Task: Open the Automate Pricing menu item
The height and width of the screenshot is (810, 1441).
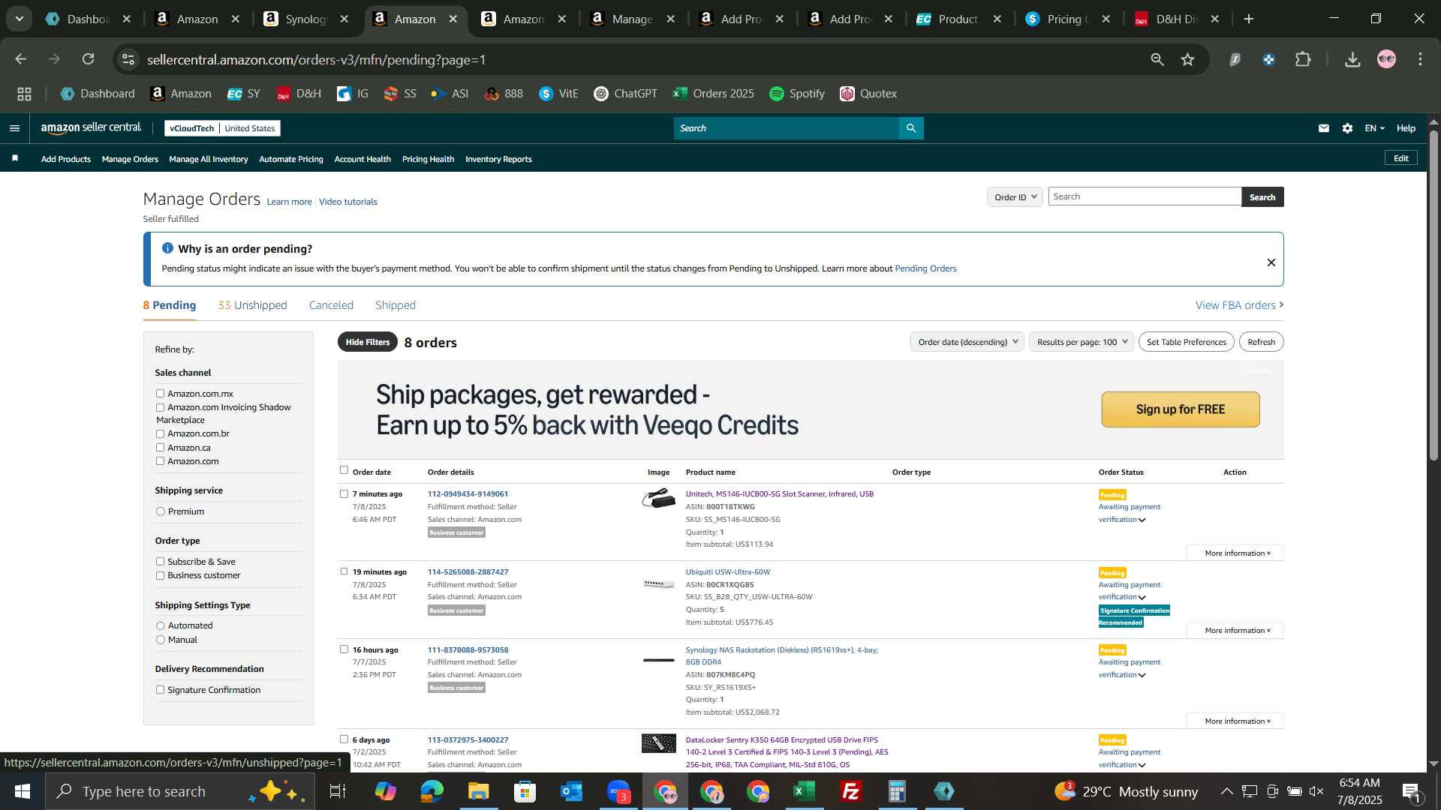Action: 291,159
